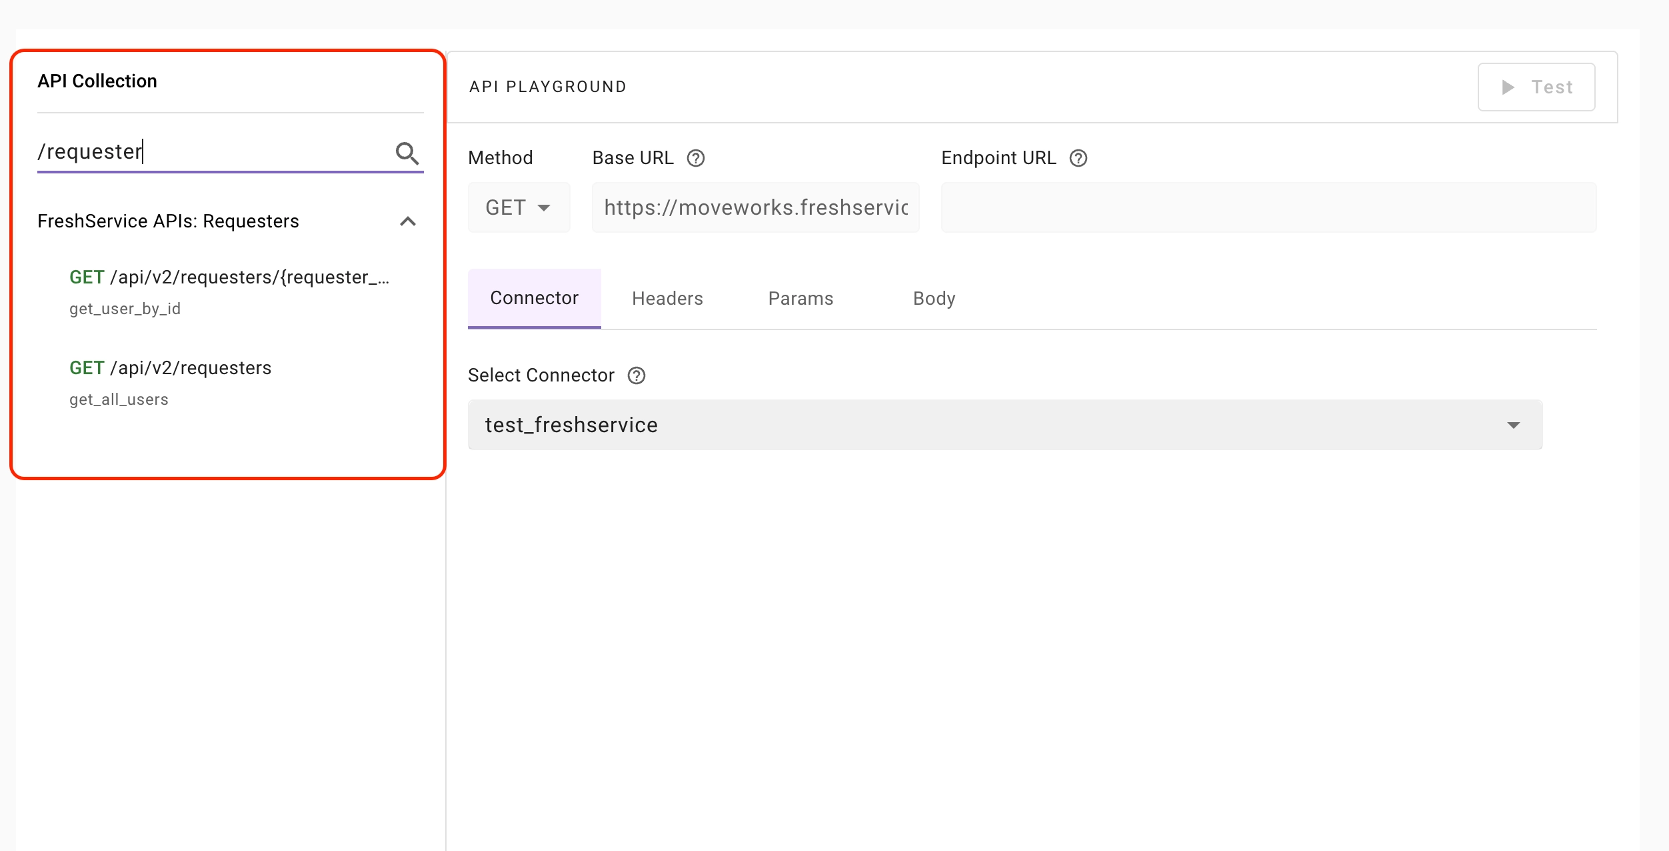1669x851 pixels.
Task: Click Base URL help icon
Action: click(696, 158)
